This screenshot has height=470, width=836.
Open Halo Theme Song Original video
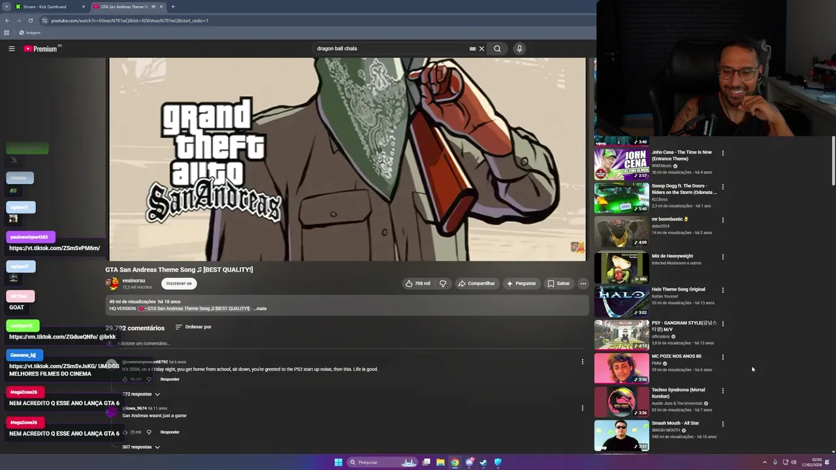coord(621,301)
